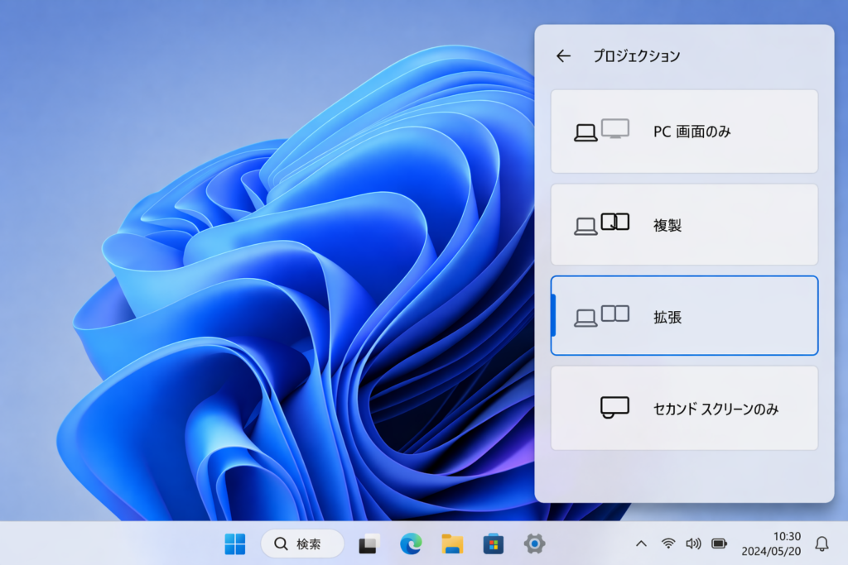Image resolution: width=848 pixels, height=565 pixels.
Task: Open Settings gear from the taskbar
Action: pyautogui.click(x=534, y=543)
